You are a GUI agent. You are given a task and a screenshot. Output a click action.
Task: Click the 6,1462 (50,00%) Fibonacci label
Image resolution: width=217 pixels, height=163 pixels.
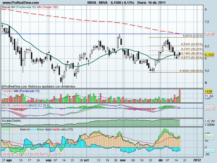tap(192, 53)
